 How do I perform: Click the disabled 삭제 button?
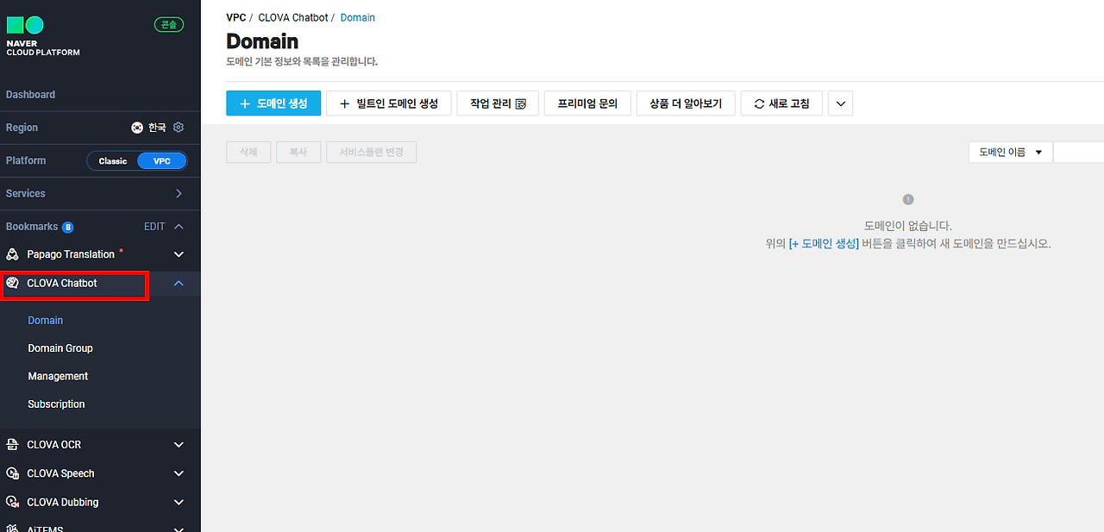coord(248,152)
